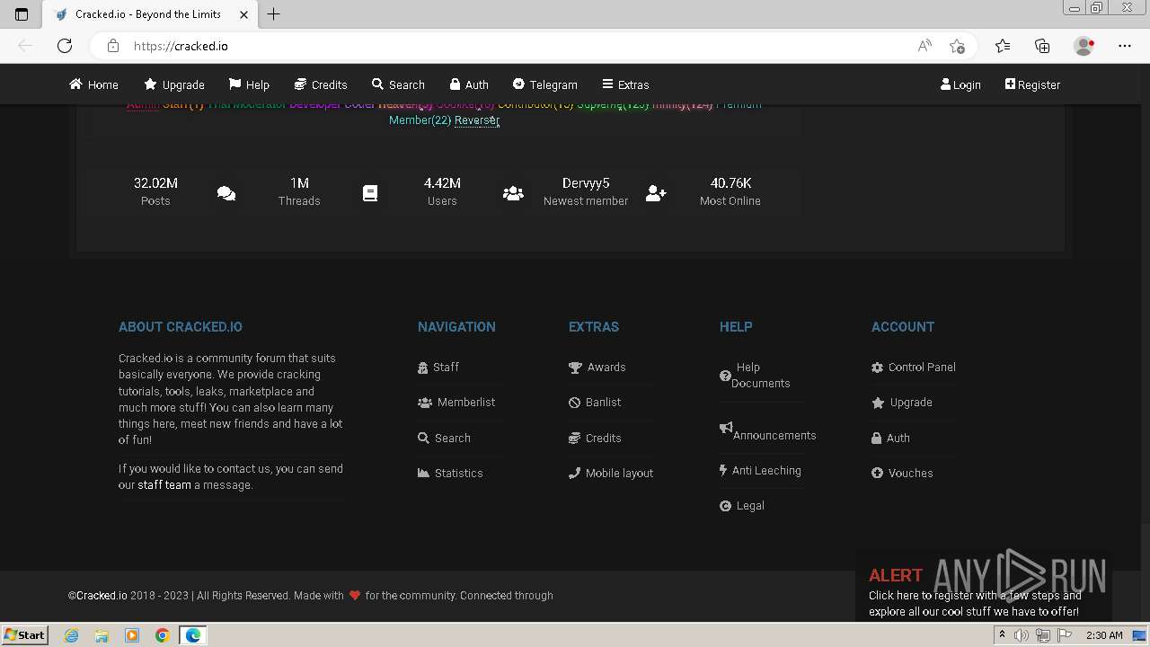Click the newest member add-user icon
The height and width of the screenshot is (647, 1150).
(656, 193)
